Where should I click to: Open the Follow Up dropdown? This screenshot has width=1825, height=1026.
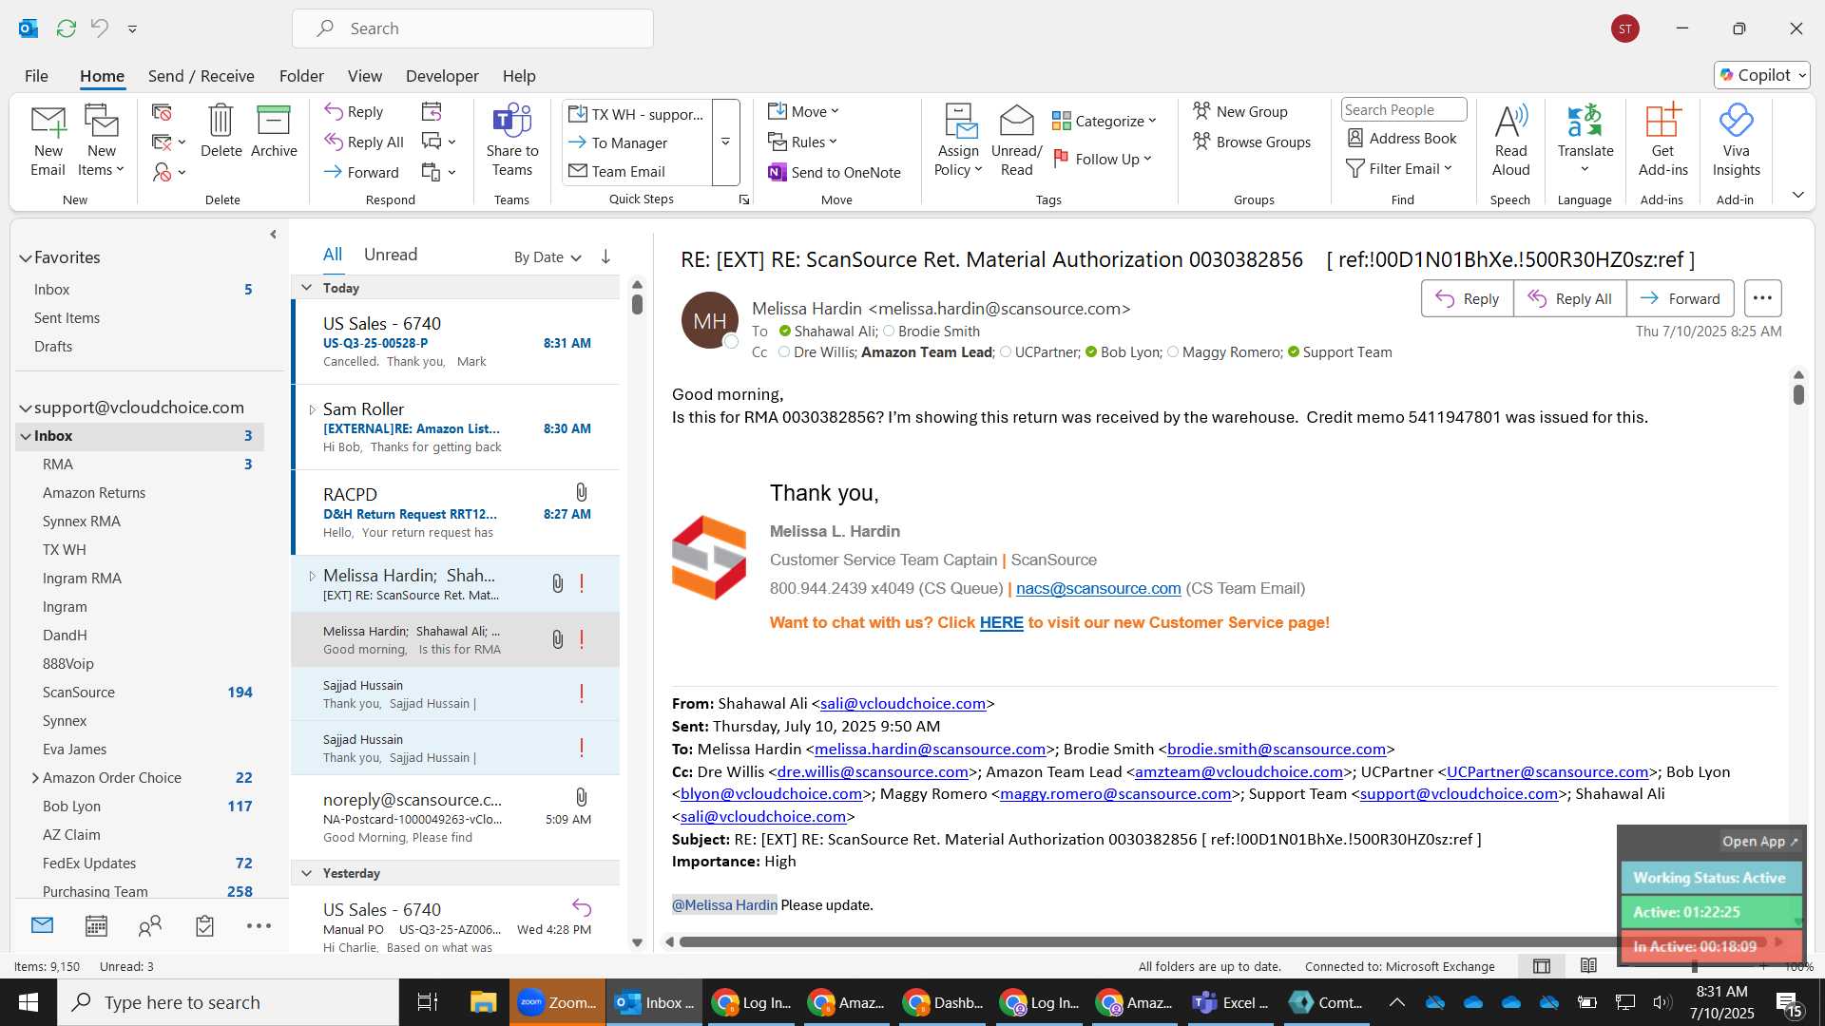tap(1102, 159)
